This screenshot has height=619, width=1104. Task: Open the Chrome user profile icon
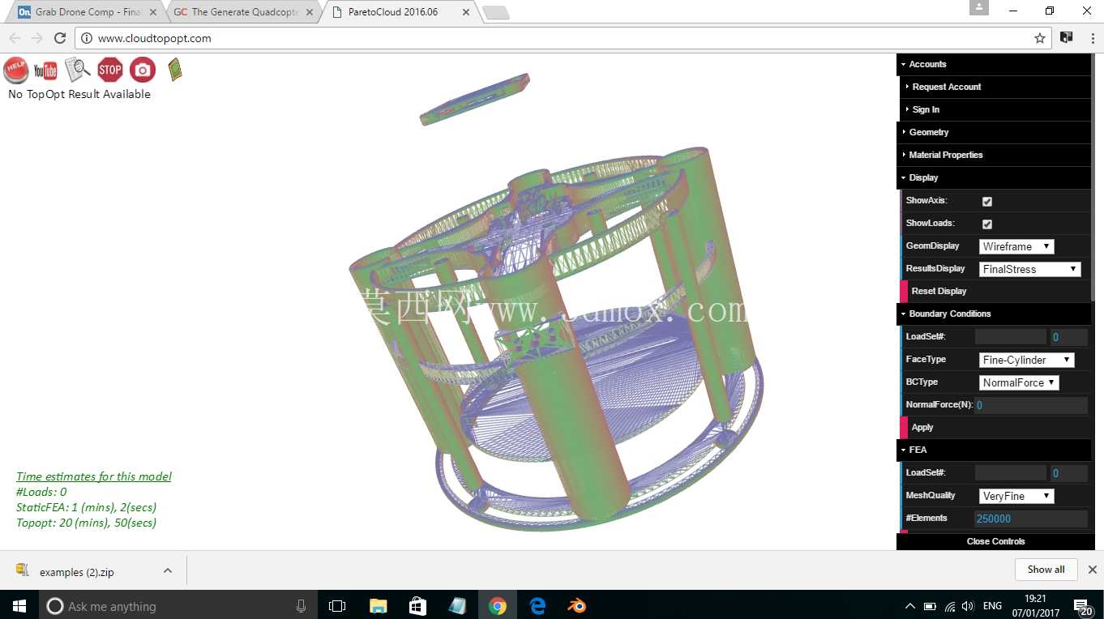pos(979,7)
